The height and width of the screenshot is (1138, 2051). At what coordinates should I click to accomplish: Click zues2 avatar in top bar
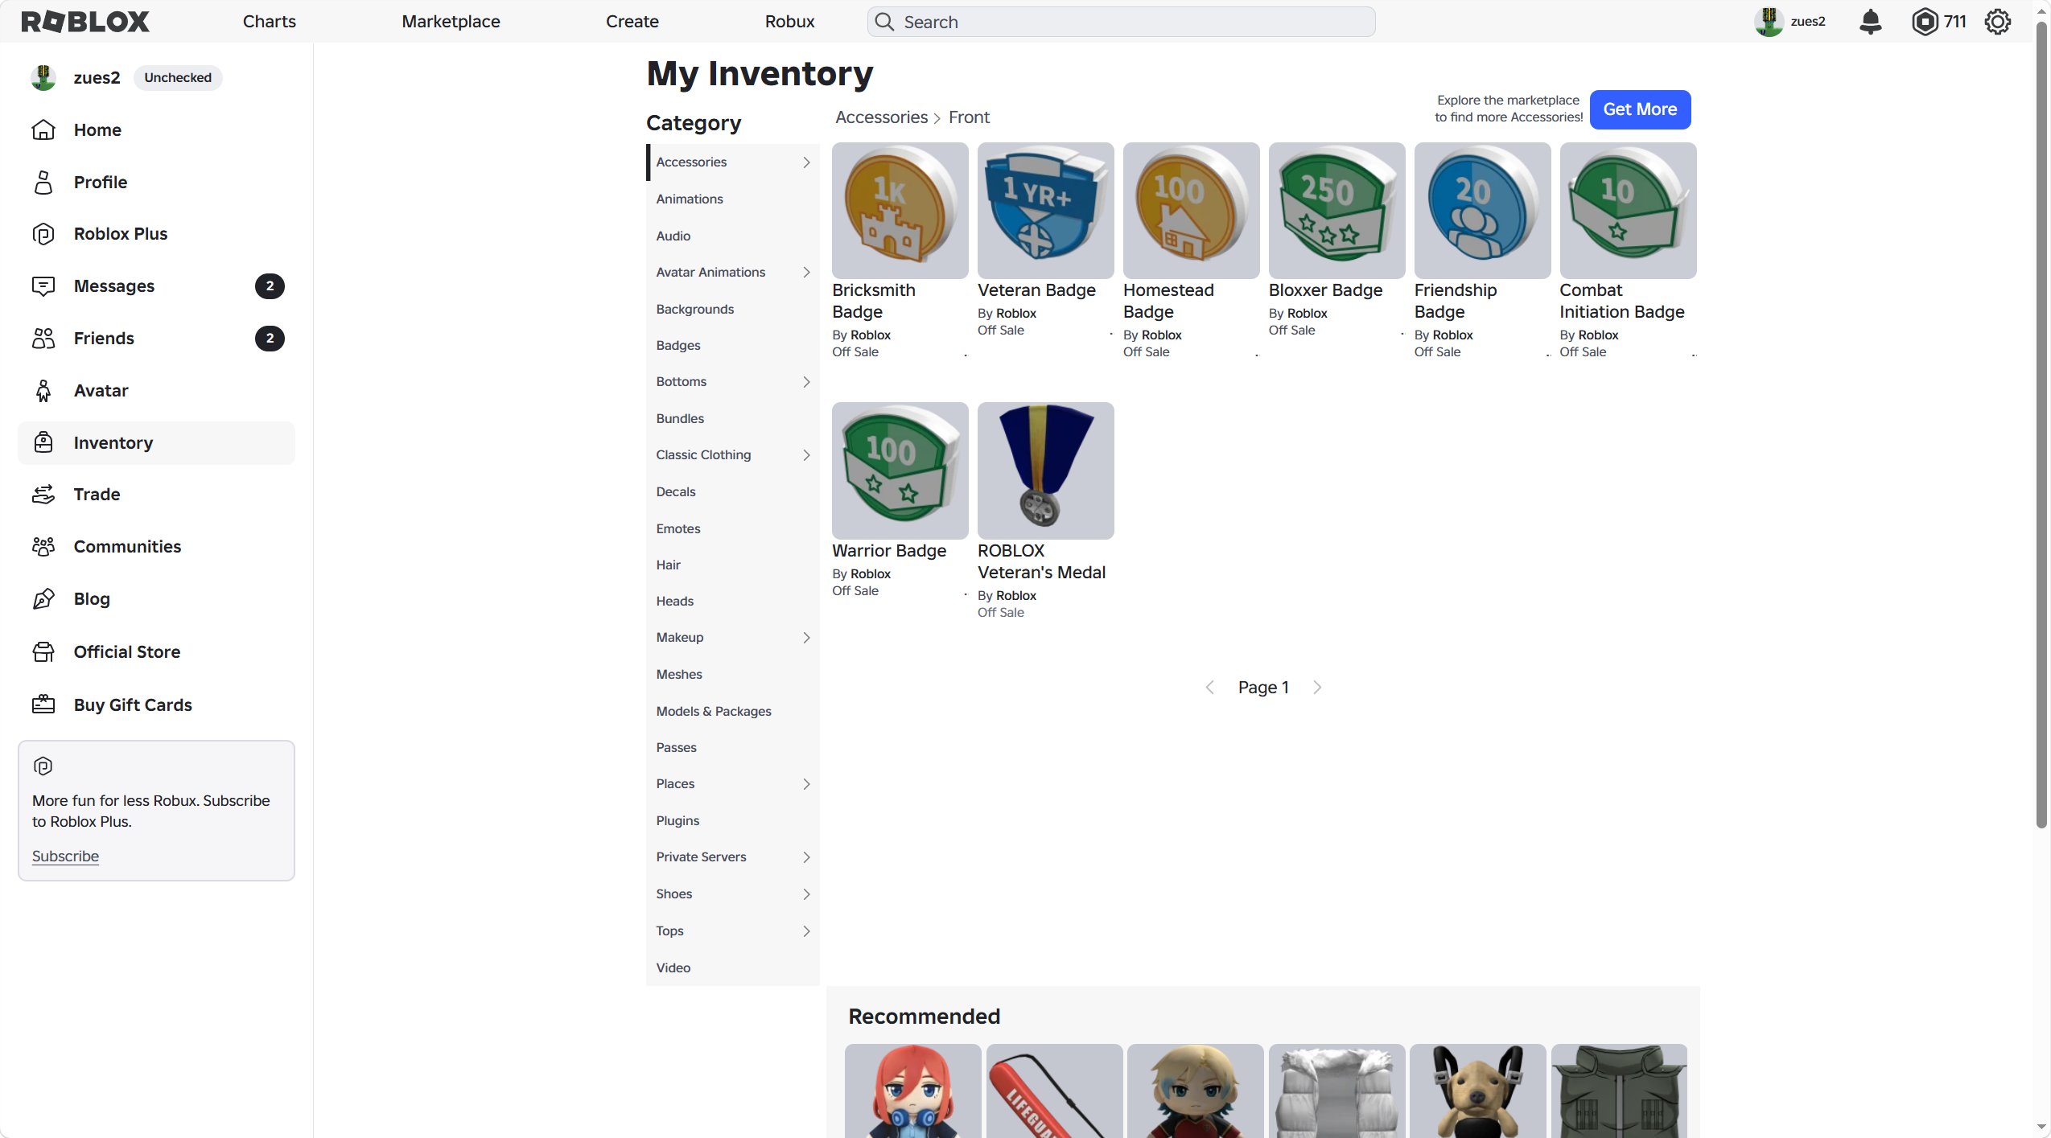click(x=1769, y=22)
